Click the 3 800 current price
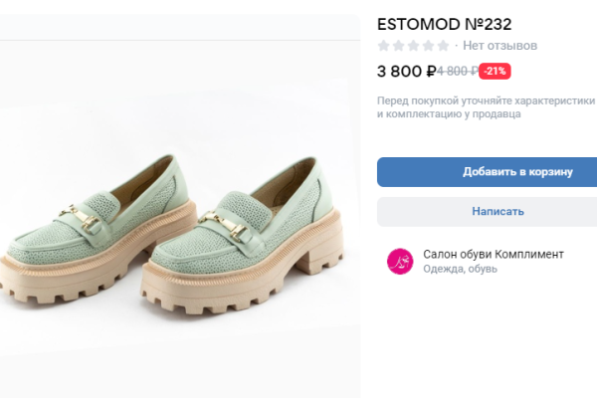This screenshot has width=597, height=398. coord(400,71)
